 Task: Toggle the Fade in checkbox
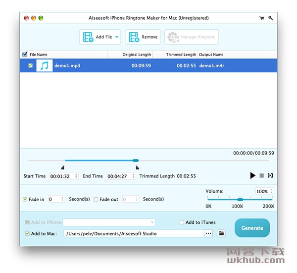25,199
